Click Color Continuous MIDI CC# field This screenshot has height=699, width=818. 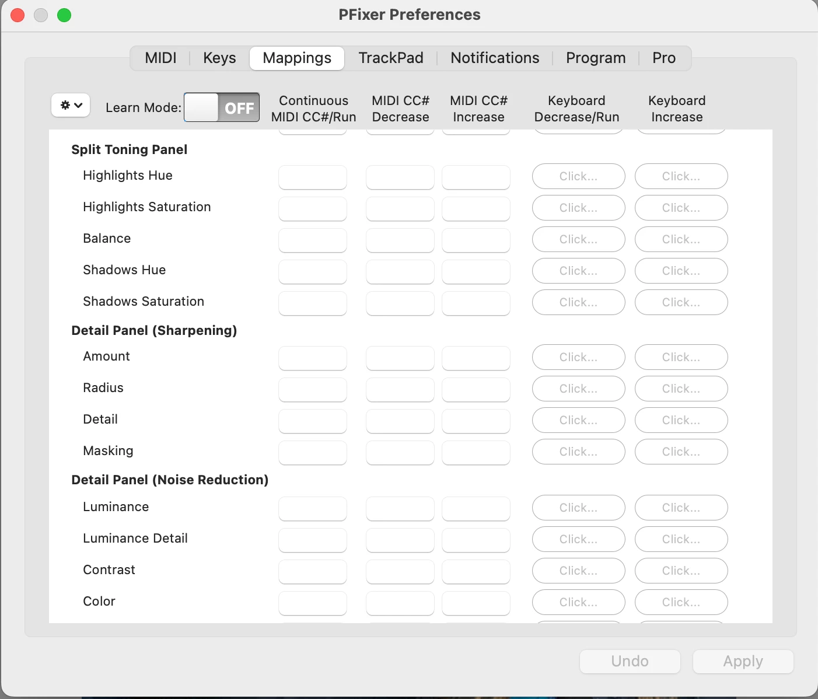click(313, 603)
